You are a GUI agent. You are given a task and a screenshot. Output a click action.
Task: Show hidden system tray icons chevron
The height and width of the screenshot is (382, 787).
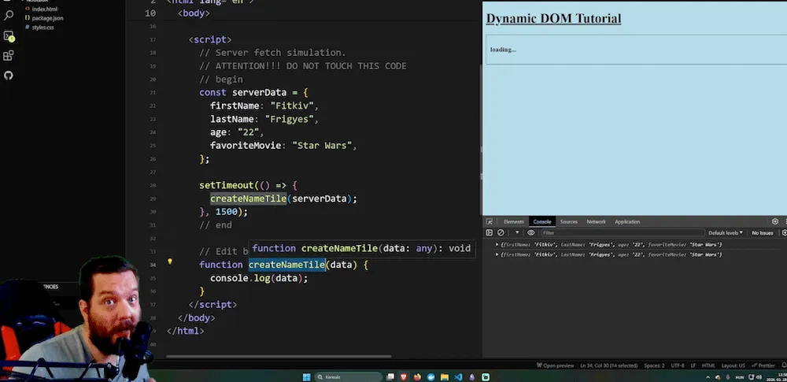click(708, 377)
